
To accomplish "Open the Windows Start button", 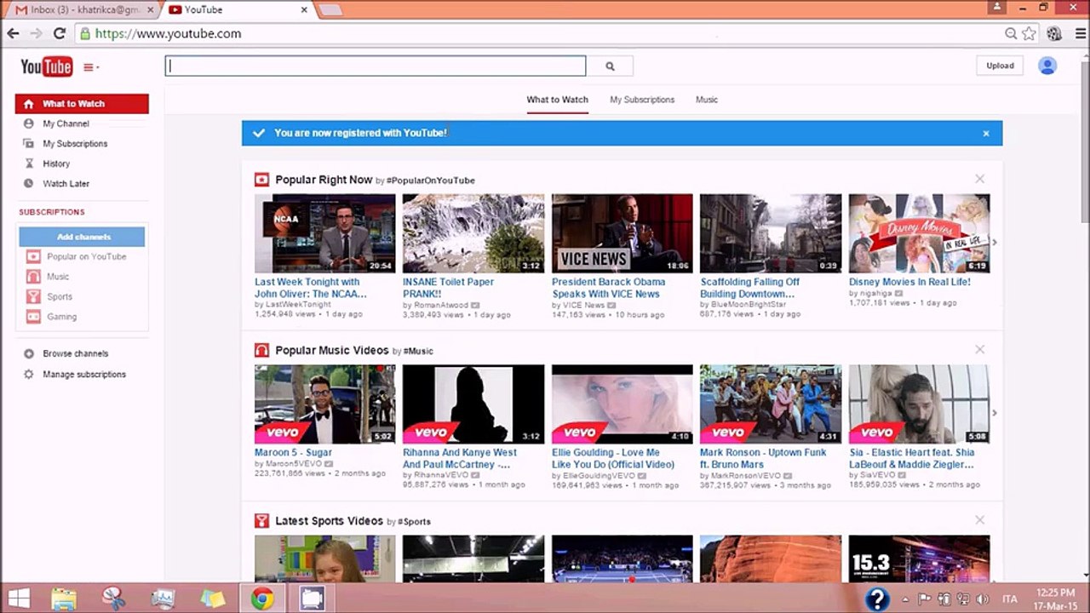I will point(19,598).
